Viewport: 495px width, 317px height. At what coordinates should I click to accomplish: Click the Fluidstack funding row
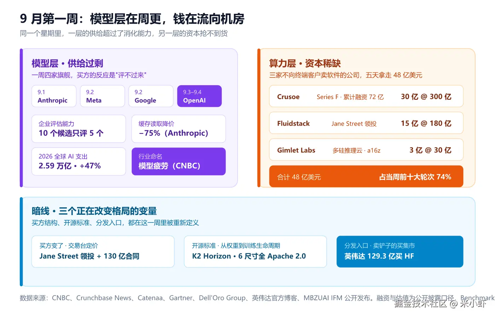(x=366, y=123)
